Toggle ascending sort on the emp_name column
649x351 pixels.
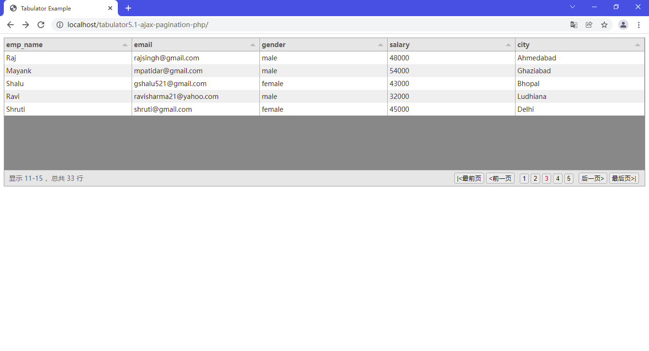125,44
